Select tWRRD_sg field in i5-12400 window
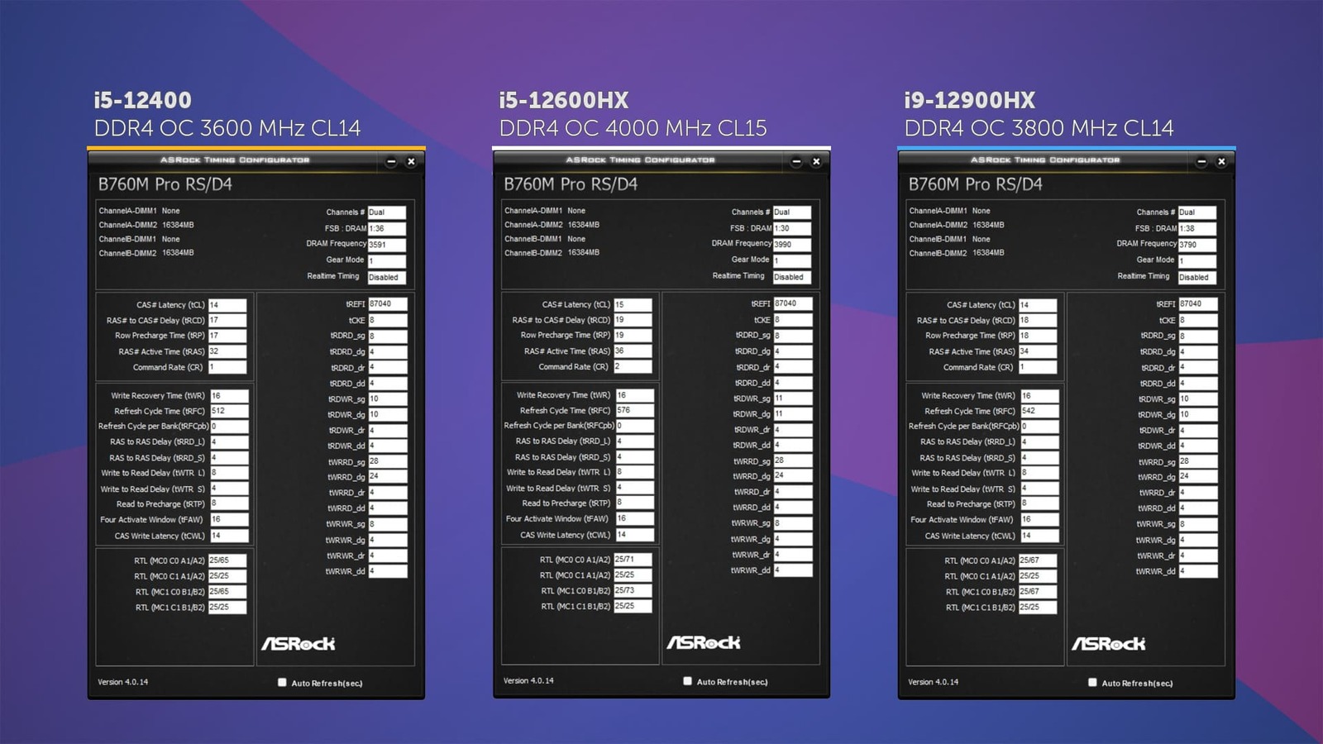This screenshot has width=1323, height=744. 388,461
